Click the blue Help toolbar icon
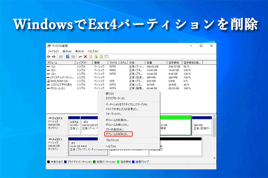Image resolution: width=268 pixels, height=178 pixels. pyautogui.click(x=67, y=57)
